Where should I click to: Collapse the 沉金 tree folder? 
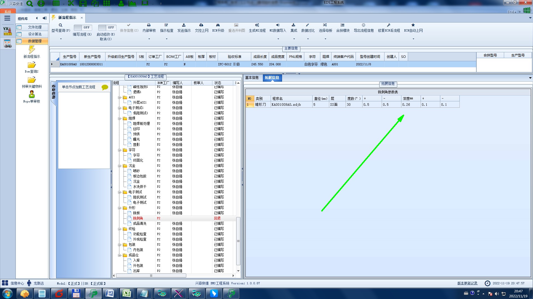119,166
